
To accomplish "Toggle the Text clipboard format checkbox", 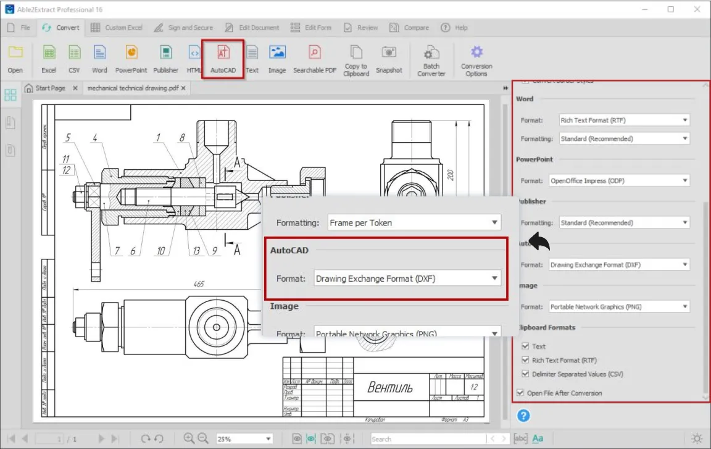I will [525, 346].
